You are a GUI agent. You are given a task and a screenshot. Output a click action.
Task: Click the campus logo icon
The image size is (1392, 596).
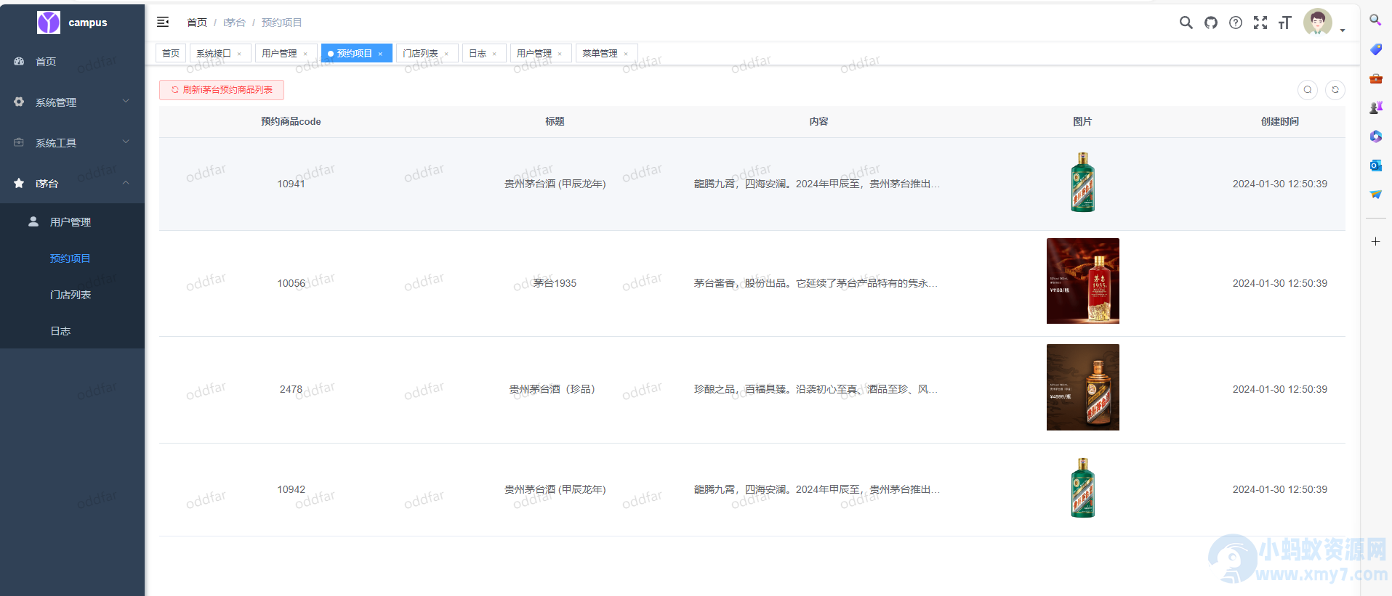(x=49, y=23)
